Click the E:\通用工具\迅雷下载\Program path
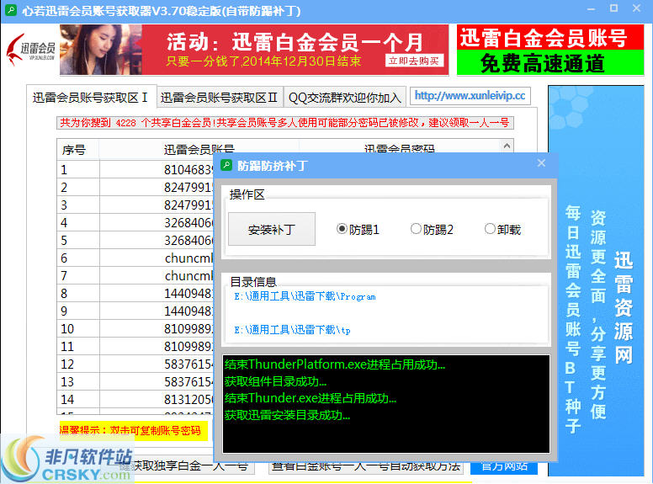 [x=305, y=296]
